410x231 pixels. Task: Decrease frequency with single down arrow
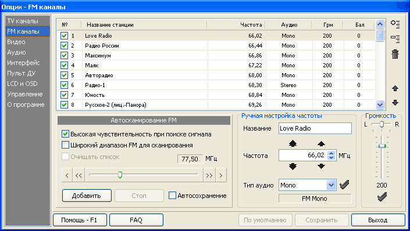[321, 166]
